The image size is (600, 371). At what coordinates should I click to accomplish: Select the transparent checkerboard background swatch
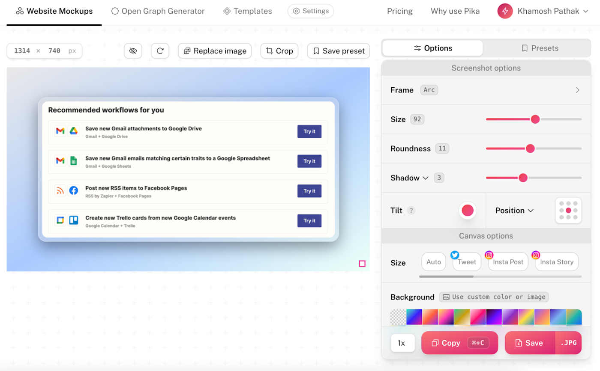pos(398,317)
